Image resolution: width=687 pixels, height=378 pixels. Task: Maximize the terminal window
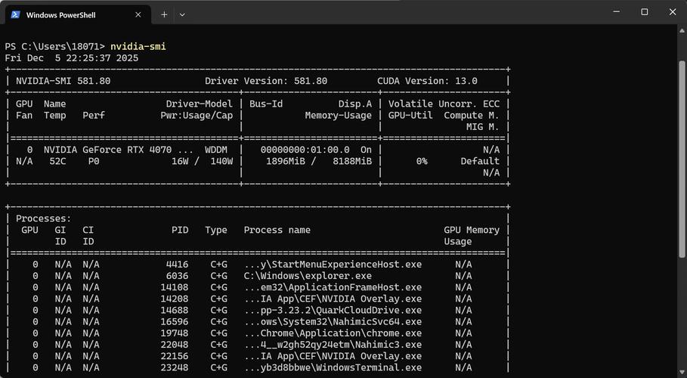645,12
